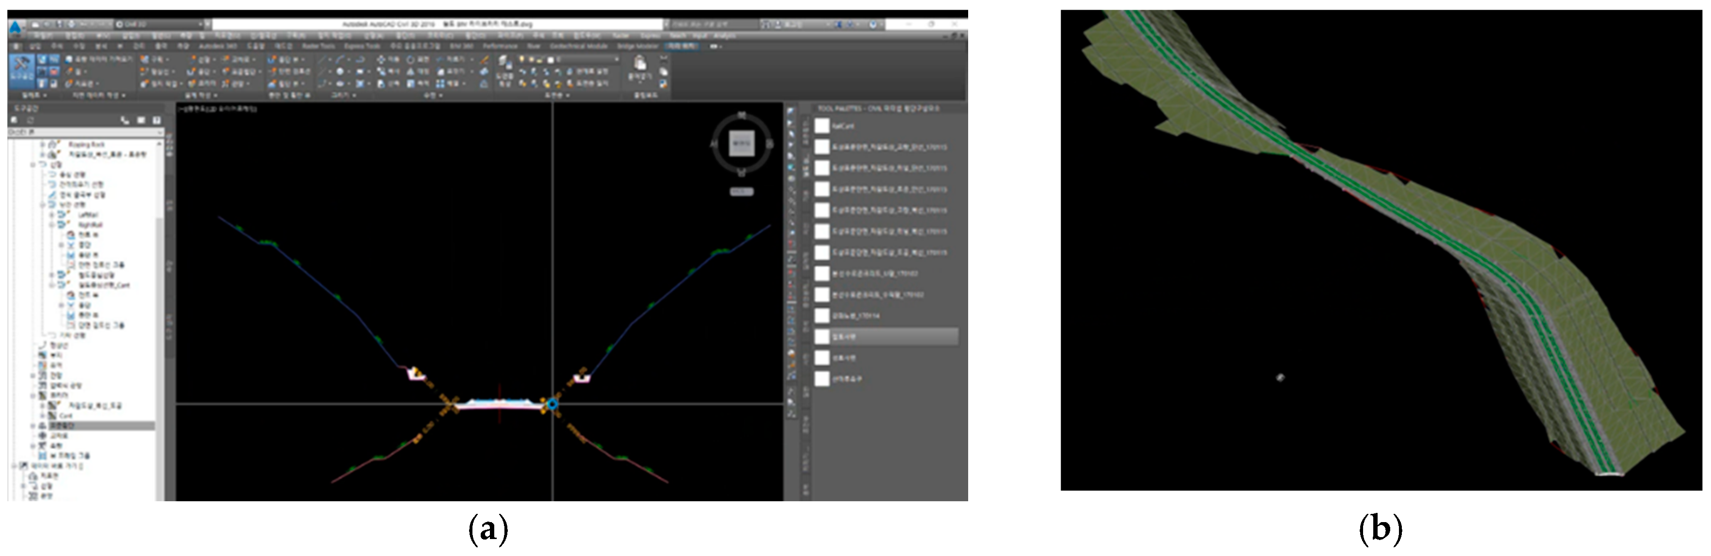Select the Move tool in Modify panel
This screenshot has width=1711, height=556.
tap(381, 60)
